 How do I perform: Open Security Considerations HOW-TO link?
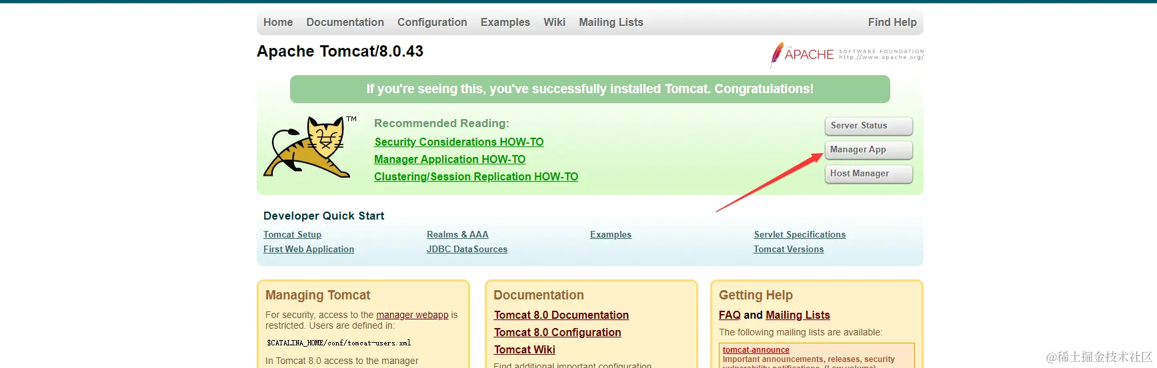point(459,142)
